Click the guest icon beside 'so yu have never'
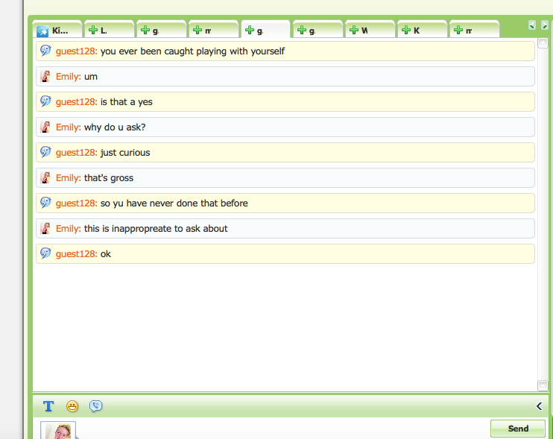Screen dimensions: 553x439 coord(45,203)
